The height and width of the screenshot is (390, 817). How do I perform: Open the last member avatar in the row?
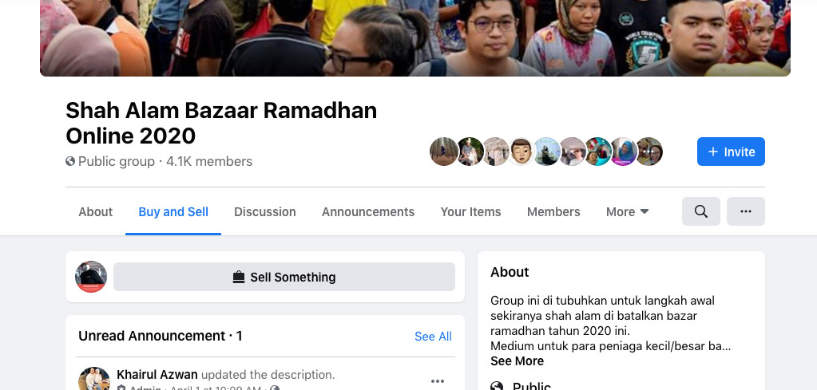(x=649, y=152)
